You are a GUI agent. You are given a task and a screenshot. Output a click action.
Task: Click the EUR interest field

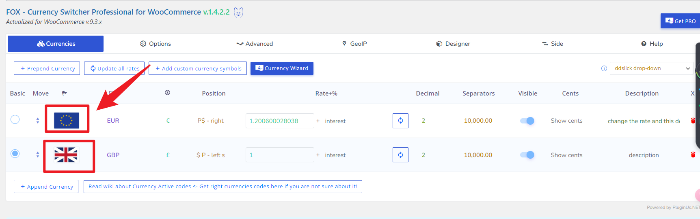pyautogui.click(x=335, y=121)
